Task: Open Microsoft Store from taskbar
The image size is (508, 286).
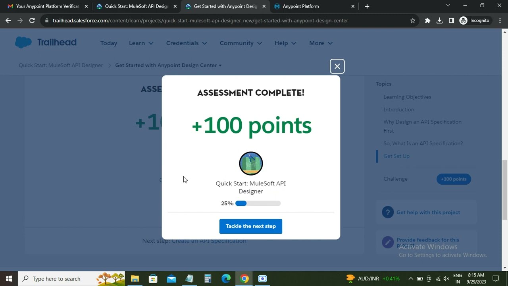Action: click(153, 278)
